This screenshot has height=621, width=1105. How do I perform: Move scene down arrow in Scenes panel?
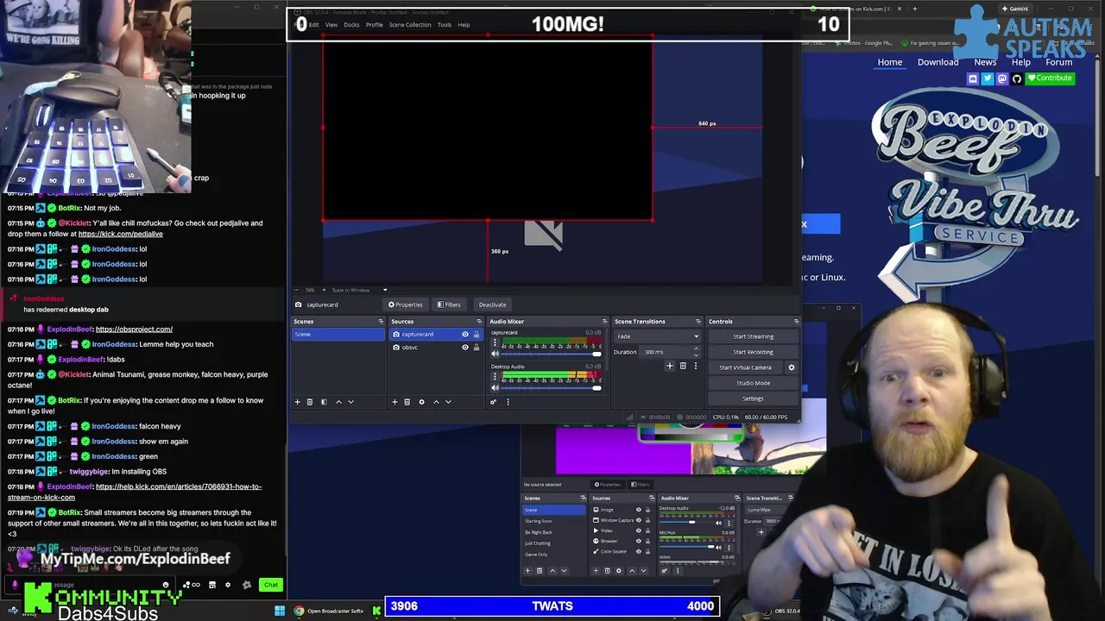[350, 402]
